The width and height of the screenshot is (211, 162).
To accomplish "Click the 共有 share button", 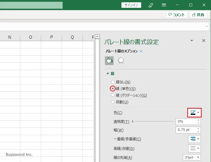I will [198, 15].
